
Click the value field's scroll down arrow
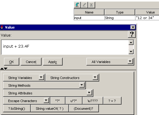[x=131, y=52]
